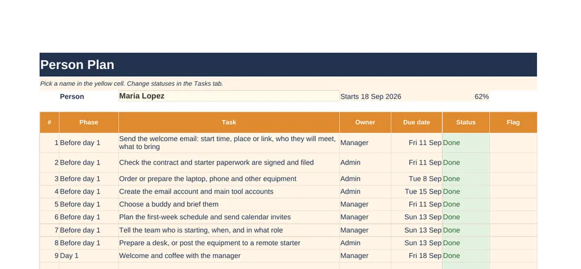Click the Person Plan title

pos(77,65)
